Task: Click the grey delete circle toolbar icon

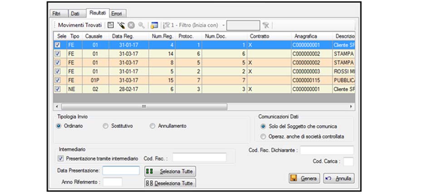Action: (131, 25)
